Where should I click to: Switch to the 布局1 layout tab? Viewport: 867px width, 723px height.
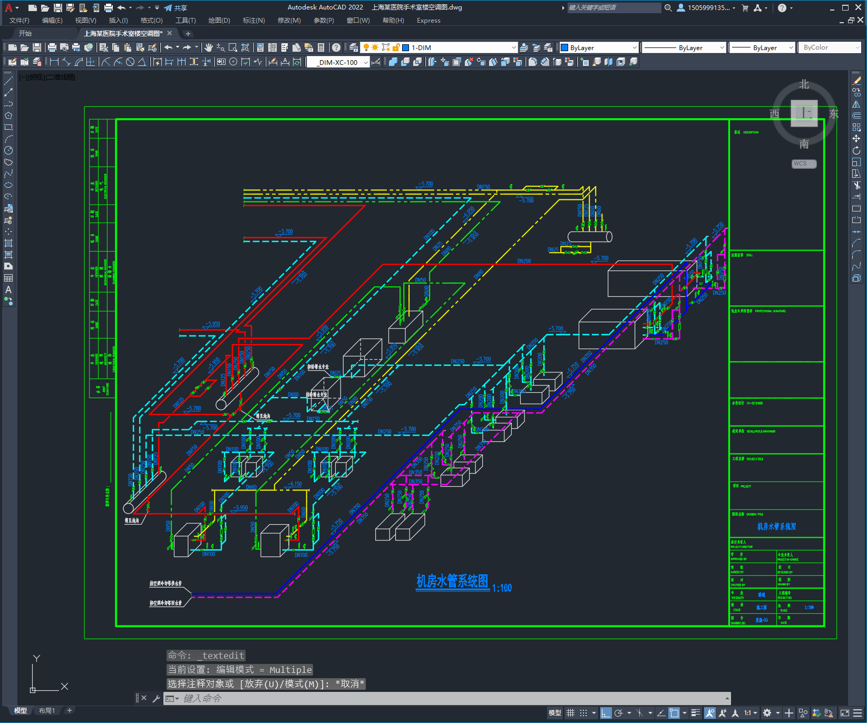pos(47,710)
